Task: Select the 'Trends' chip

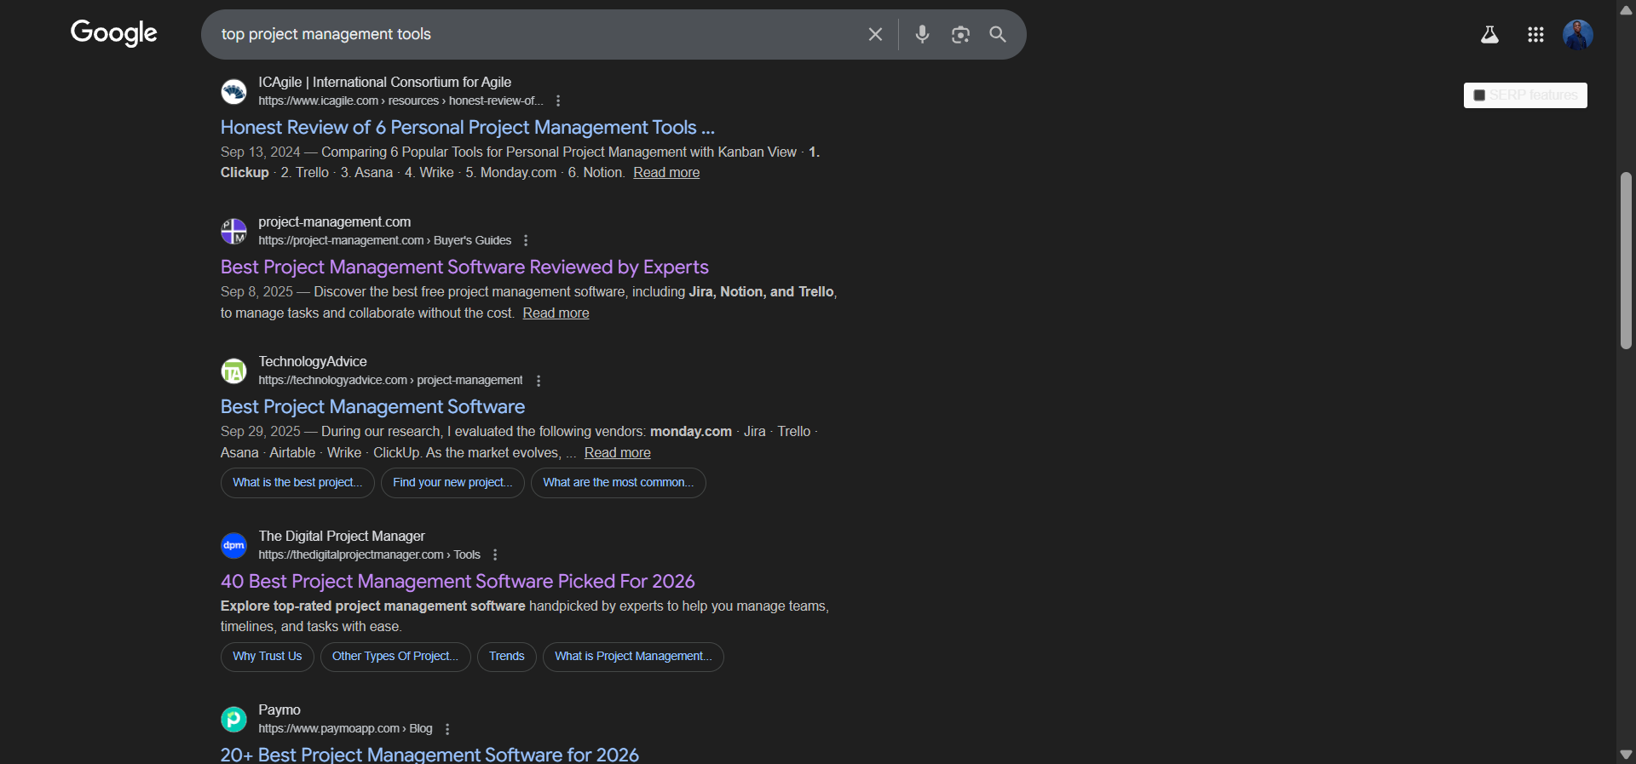Action: coord(507,657)
